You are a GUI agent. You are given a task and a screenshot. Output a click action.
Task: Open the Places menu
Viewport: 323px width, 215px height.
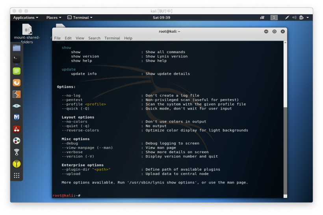pyautogui.click(x=54, y=17)
